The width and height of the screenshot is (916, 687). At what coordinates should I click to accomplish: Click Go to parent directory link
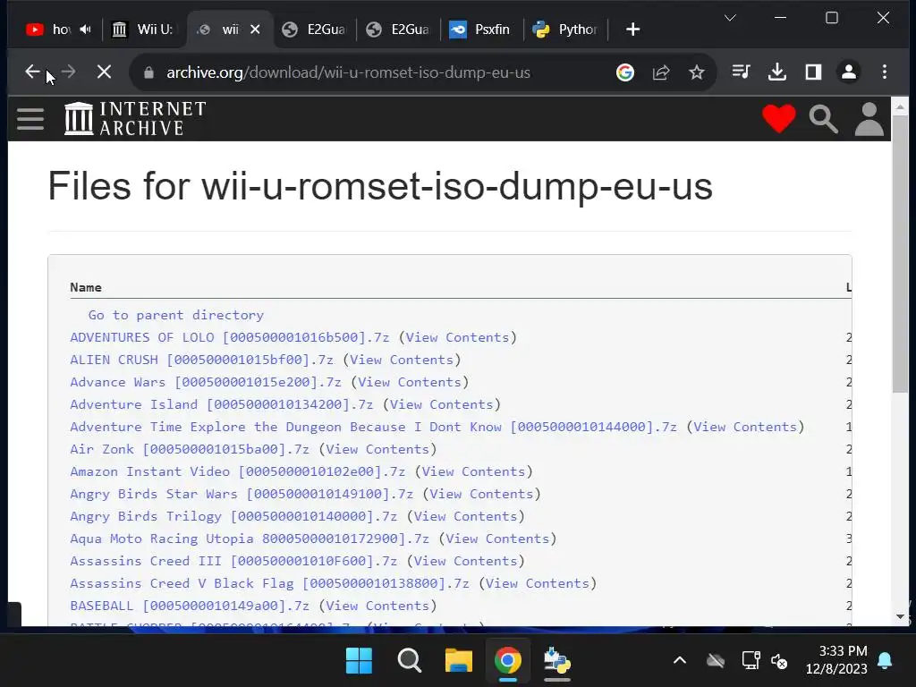tap(176, 315)
